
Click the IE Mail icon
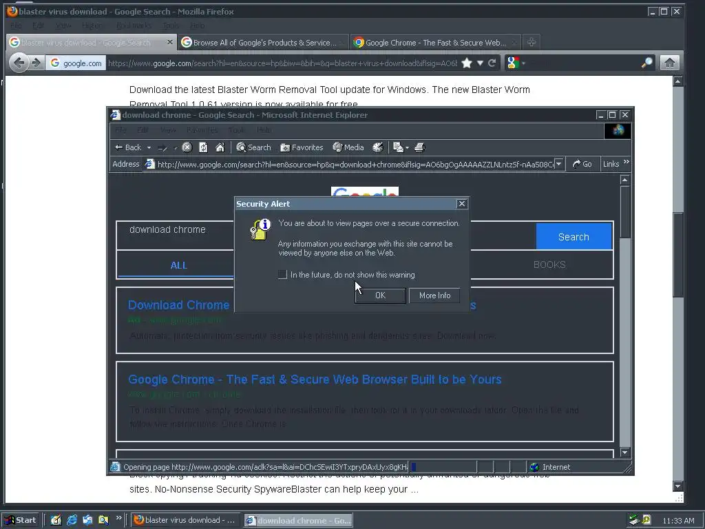tap(398, 147)
